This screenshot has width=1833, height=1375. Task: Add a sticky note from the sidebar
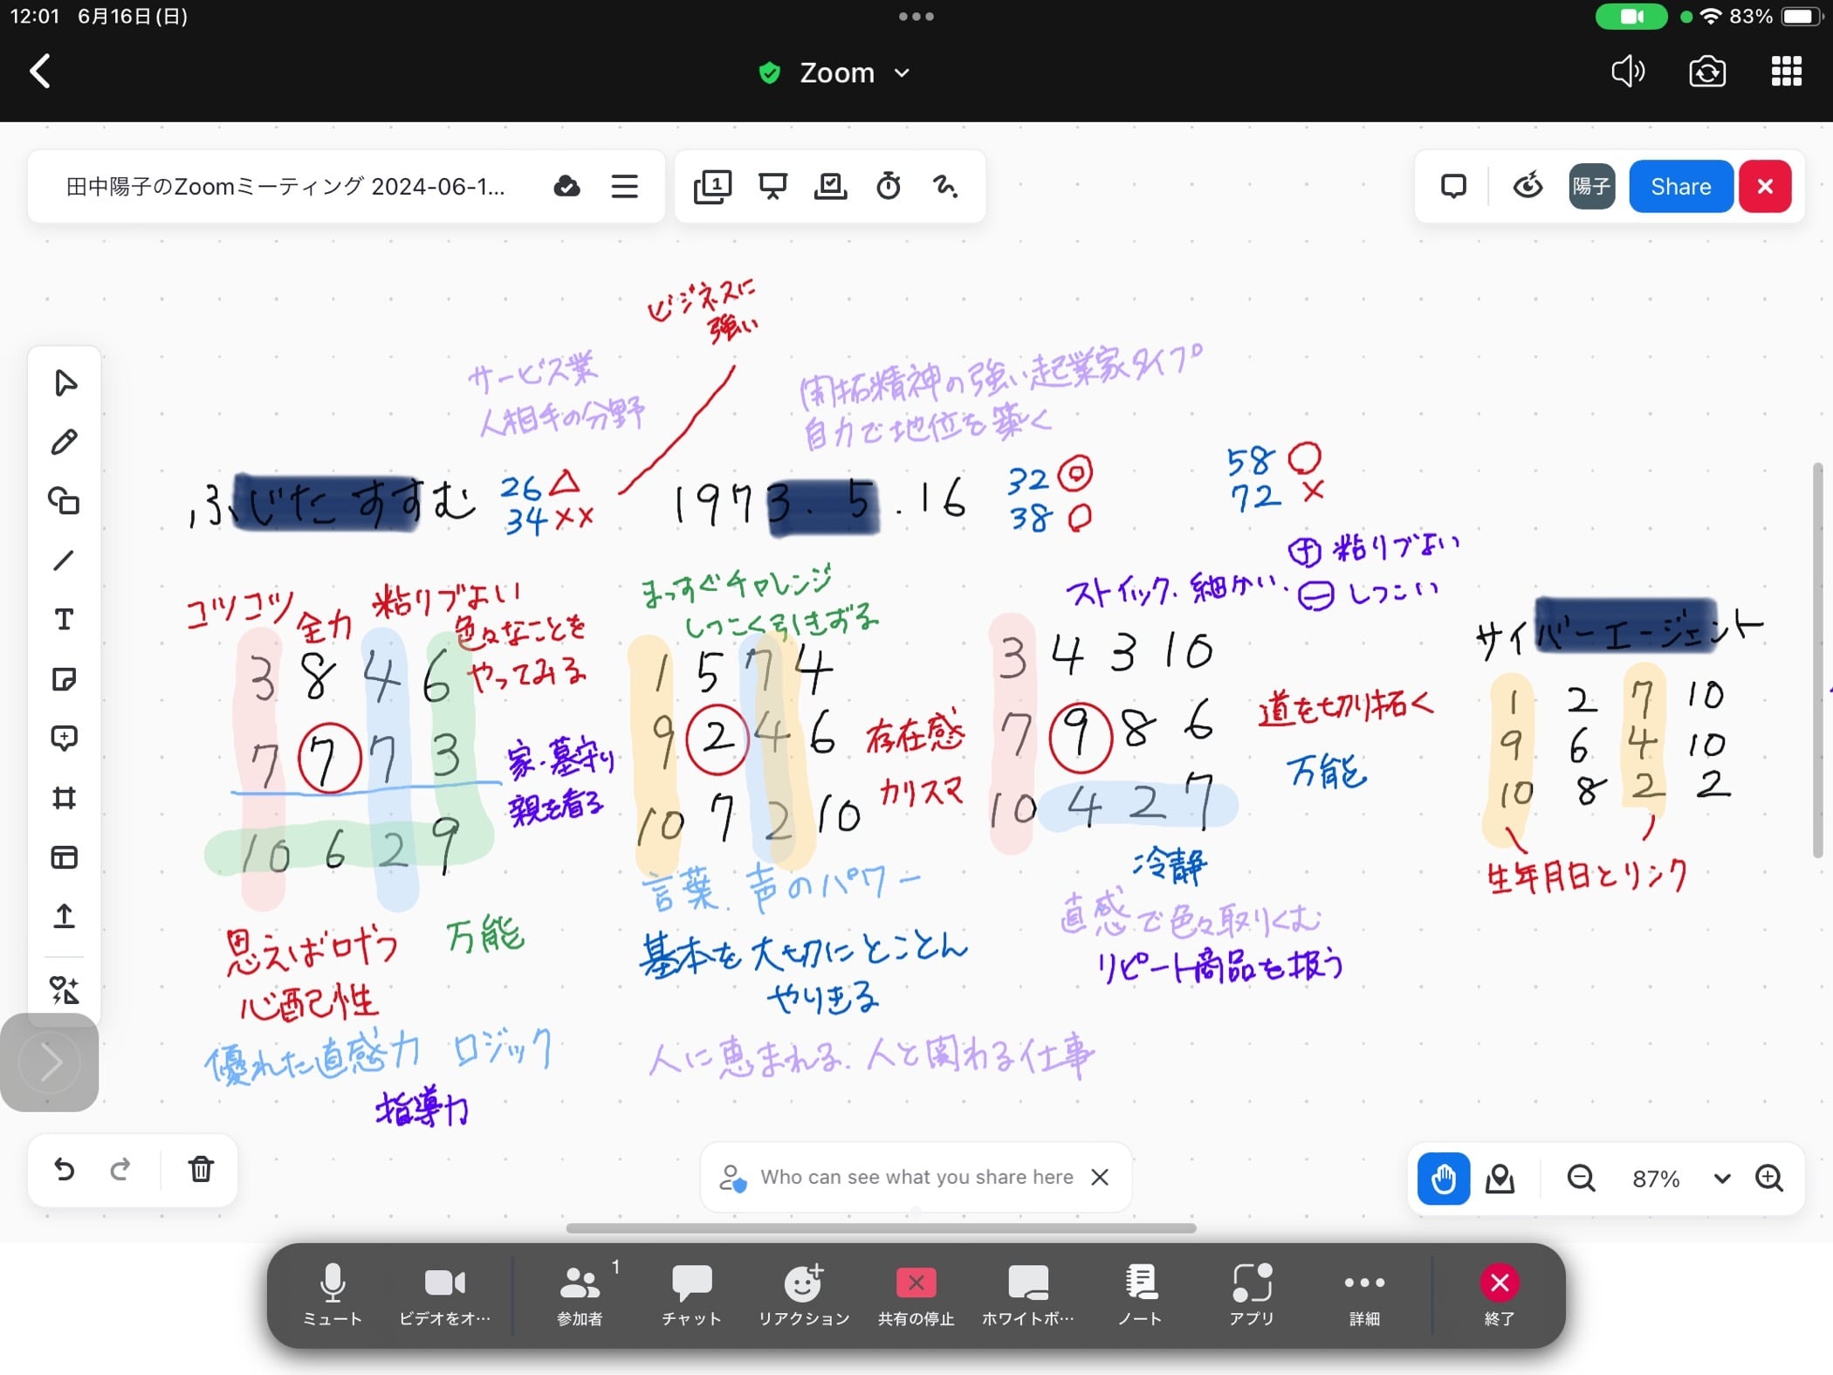[x=64, y=679]
